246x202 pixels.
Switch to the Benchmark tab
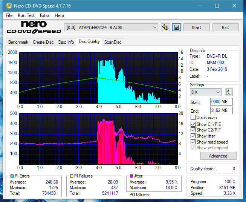[18, 42]
